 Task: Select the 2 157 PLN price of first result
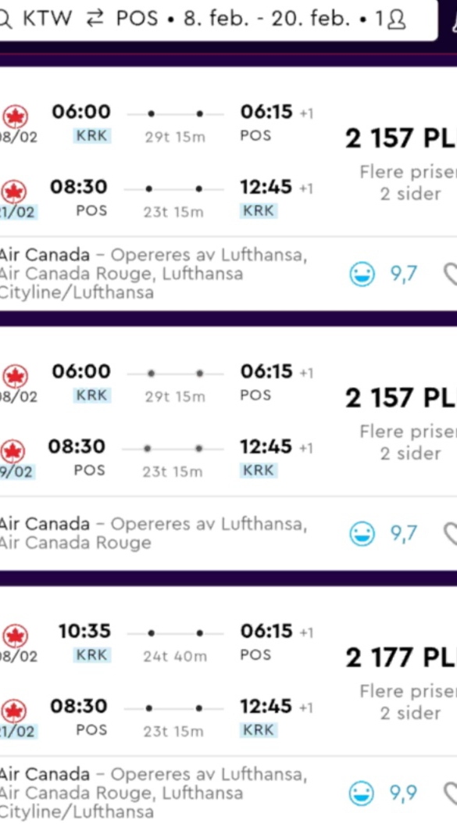[401, 138]
